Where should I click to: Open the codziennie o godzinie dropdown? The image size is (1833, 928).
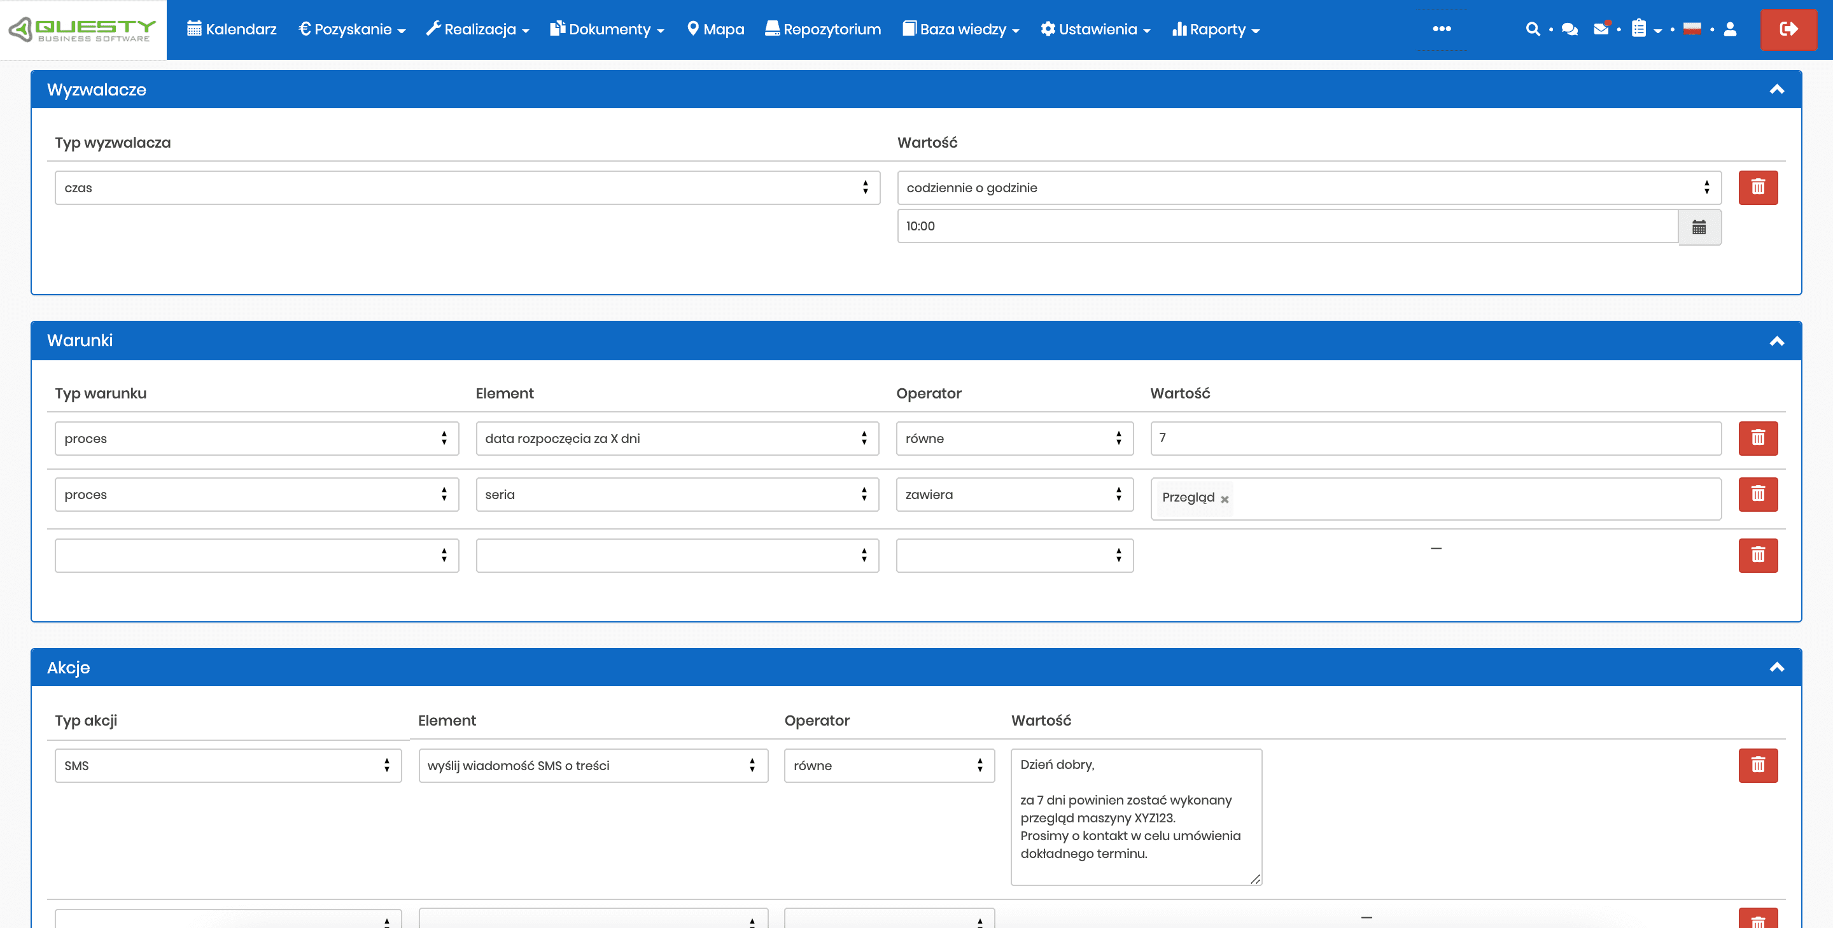click(x=1309, y=188)
